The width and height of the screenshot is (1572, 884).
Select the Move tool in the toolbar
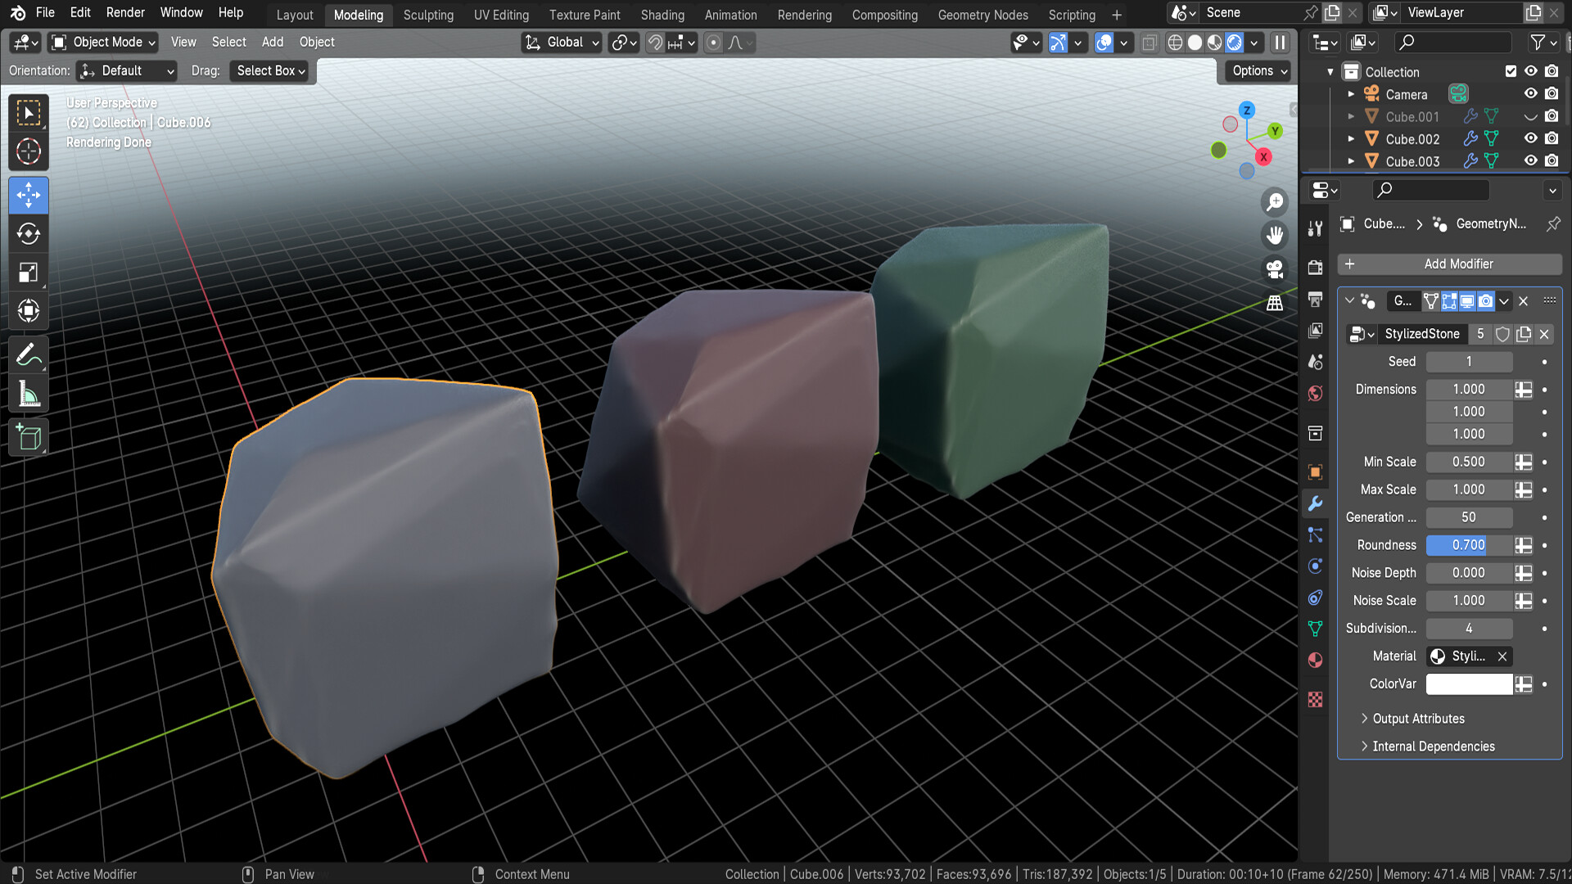point(29,195)
